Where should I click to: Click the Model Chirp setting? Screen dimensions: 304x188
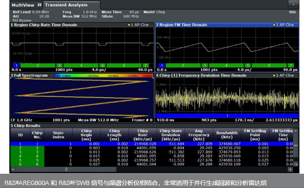tap(154, 12)
